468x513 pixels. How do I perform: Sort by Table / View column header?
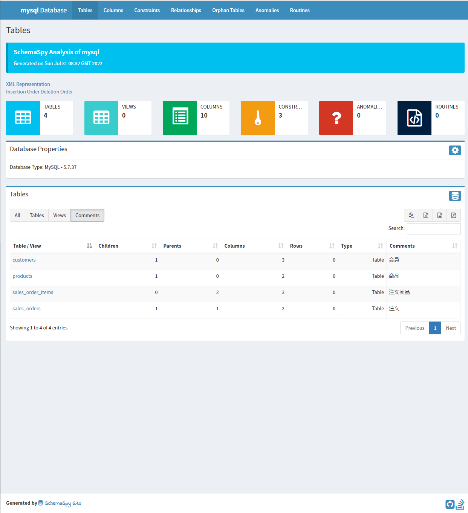coord(52,246)
